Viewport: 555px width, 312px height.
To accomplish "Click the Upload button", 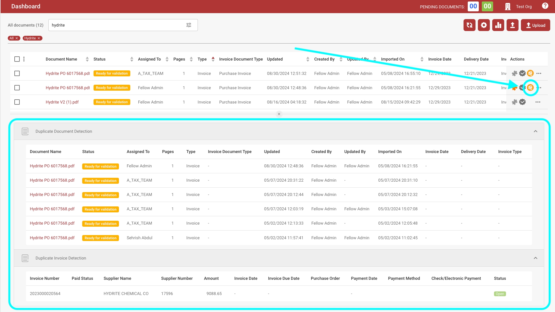I will tap(535, 25).
